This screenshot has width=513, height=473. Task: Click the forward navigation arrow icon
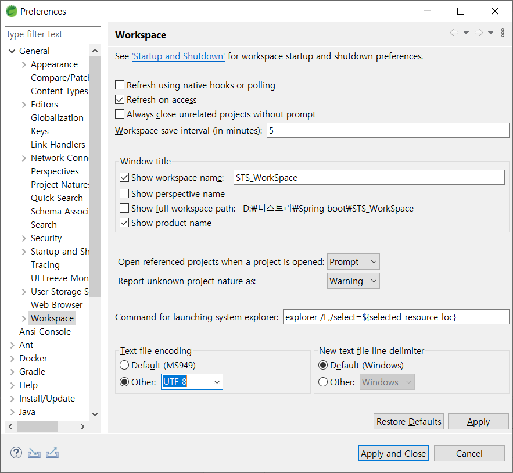pyautogui.click(x=479, y=33)
